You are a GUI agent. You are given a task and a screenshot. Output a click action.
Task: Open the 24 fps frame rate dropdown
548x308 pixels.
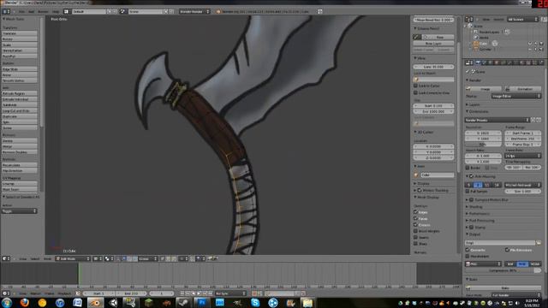click(523, 156)
